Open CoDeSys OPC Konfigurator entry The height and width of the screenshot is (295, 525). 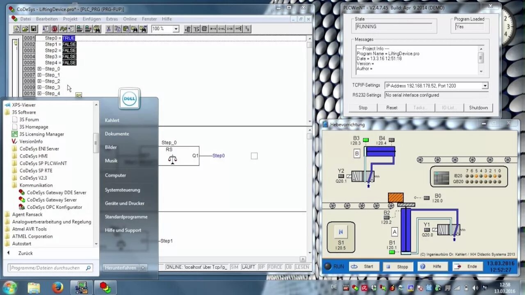coord(55,207)
